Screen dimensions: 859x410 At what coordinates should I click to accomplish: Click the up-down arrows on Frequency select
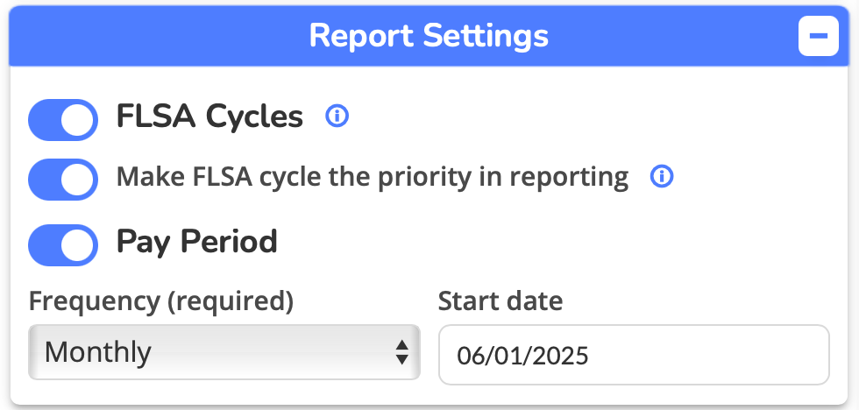401,353
